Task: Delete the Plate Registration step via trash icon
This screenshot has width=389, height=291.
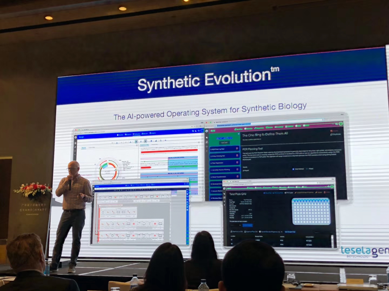Action: (237, 162)
